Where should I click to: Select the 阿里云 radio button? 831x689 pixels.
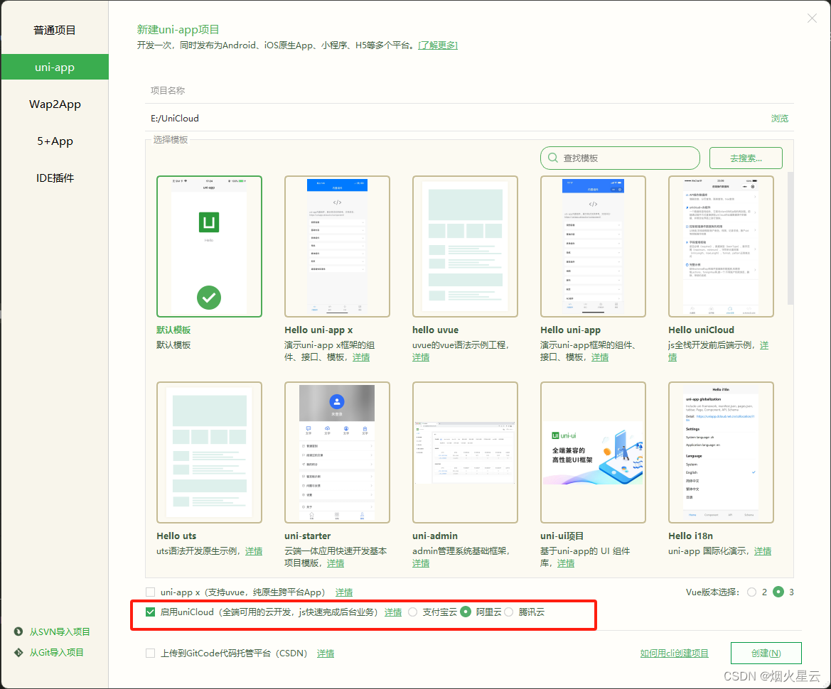466,612
